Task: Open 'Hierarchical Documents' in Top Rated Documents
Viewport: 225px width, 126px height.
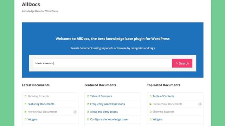Action: tap(167, 104)
